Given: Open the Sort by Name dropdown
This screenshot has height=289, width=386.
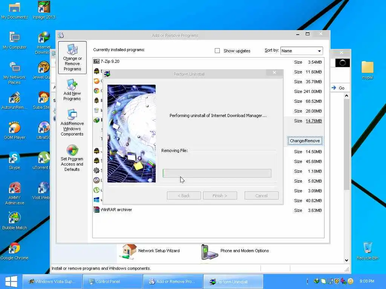Looking at the screenshot, I should click(x=302, y=51).
